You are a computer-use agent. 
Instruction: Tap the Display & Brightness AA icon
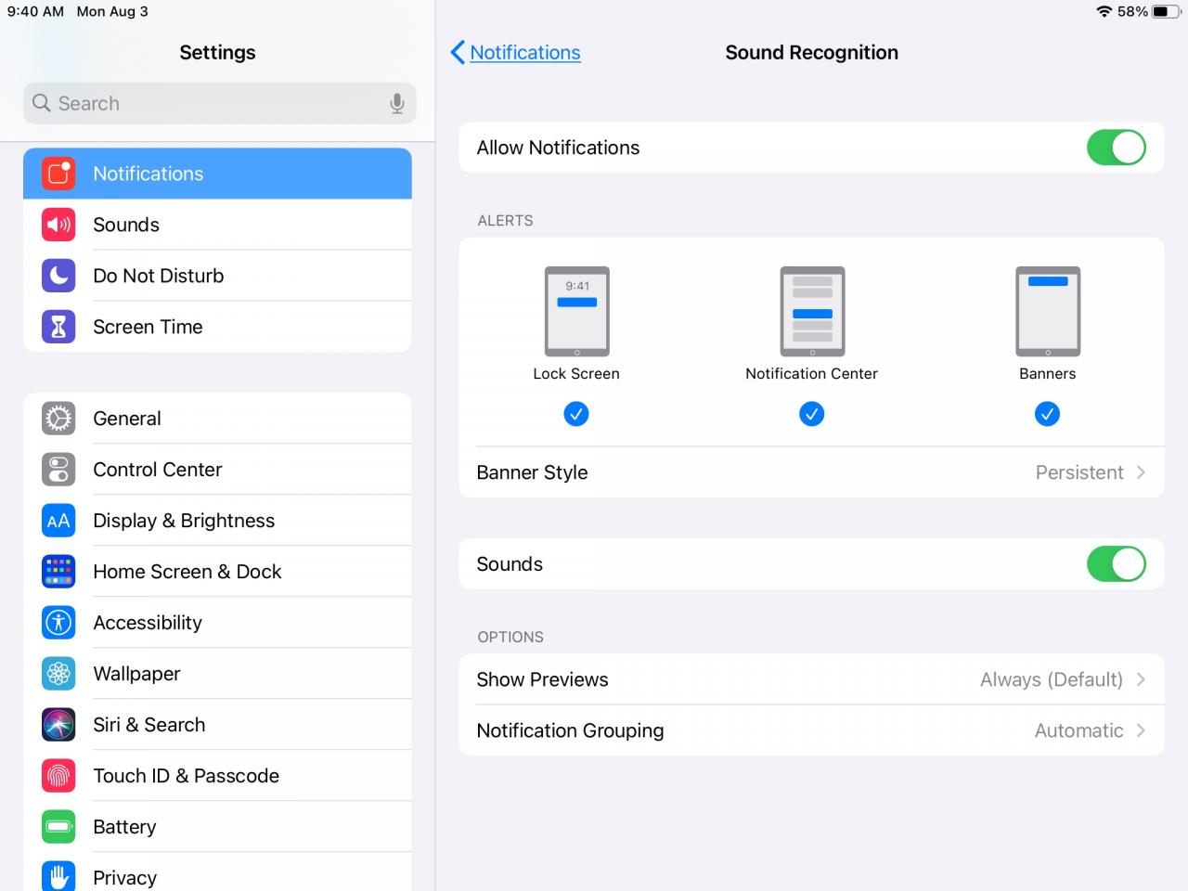[58, 521]
